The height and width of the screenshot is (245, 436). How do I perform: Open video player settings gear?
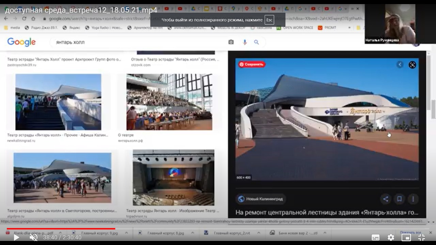point(391,237)
